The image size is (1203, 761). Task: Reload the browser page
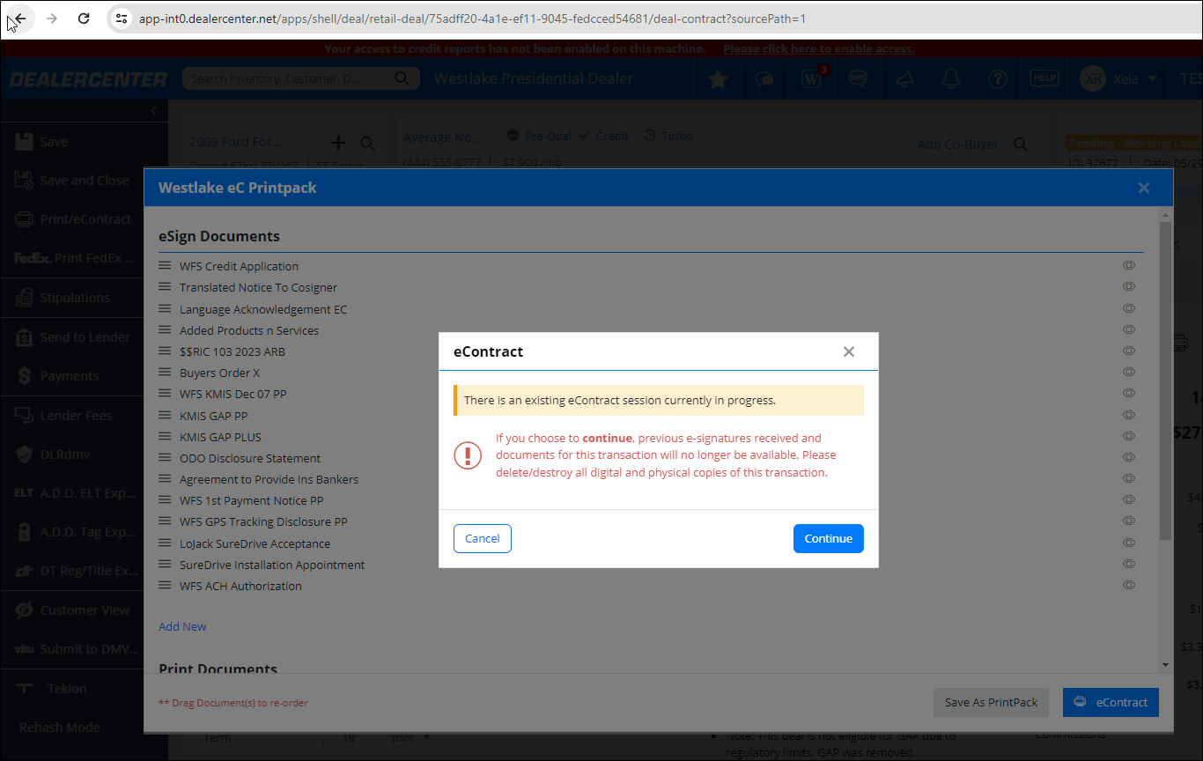pyautogui.click(x=84, y=18)
